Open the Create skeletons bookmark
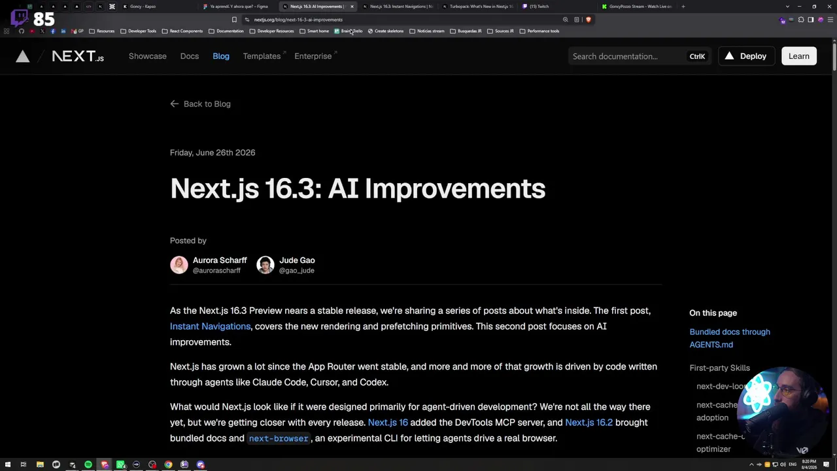Image resolution: width=837 pixels, height=471 pixels. [x=386, y=31]
